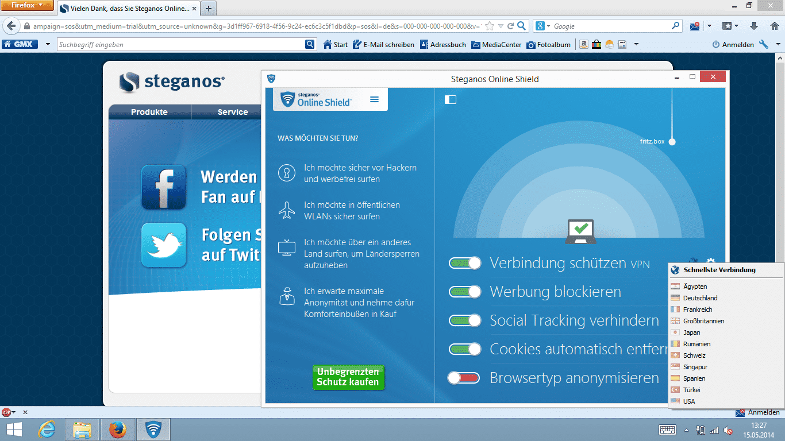This screenshot has height=441, width=785.
Task: Show hidden system tray icons
Action: click(x=686, y=430)
